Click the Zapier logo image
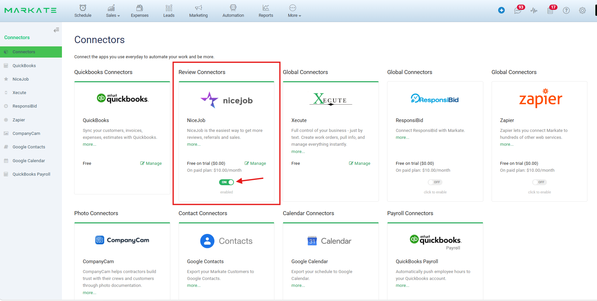 click(540, 98)
